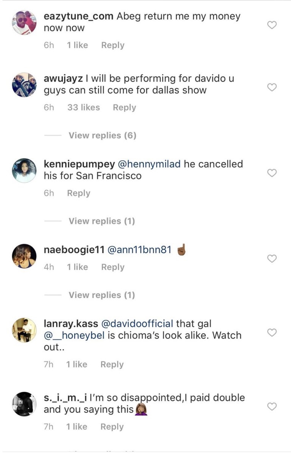Tap the heart on awujayz's comment
This screenshot has width=291, height=454.
[x=272, y=87]
